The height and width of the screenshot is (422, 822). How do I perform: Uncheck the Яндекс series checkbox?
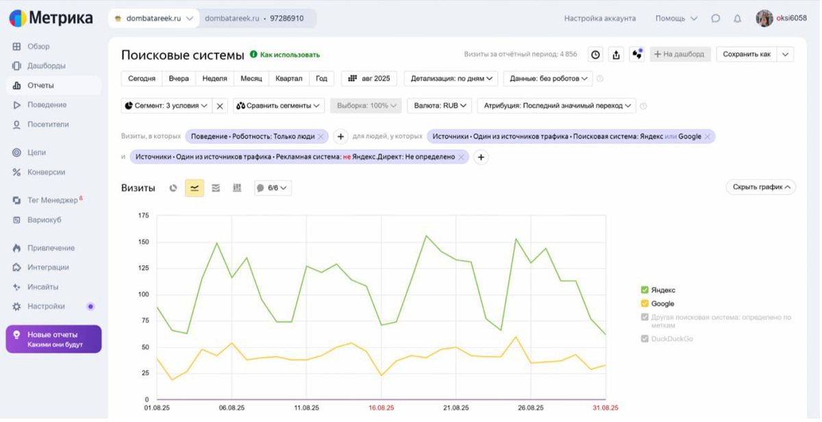645,290
